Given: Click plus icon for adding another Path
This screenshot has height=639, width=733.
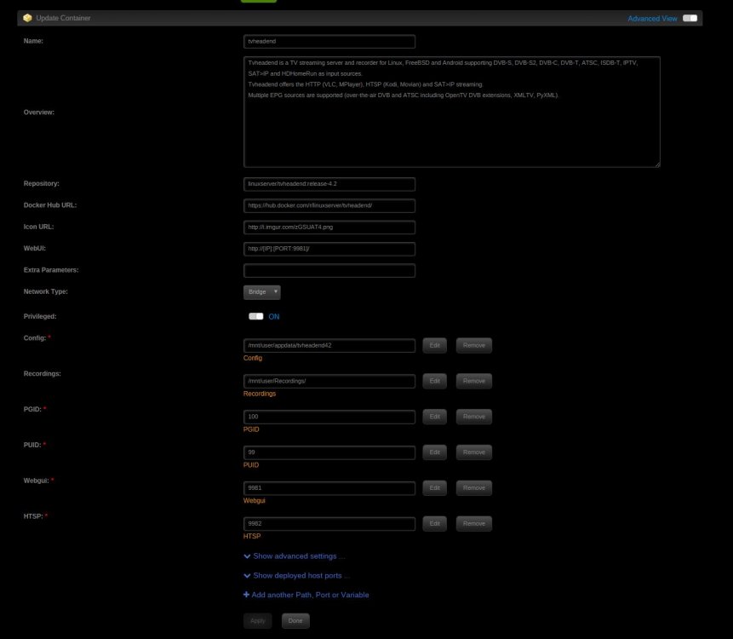Looking at the screenshot, I should 246,595.
